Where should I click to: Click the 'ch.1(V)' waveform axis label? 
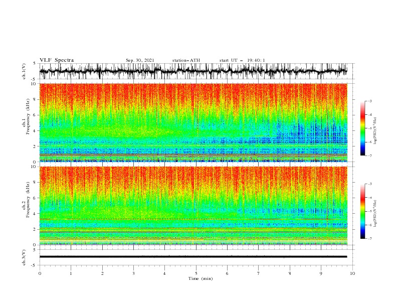pyautogui.click(x=24, y=71)
